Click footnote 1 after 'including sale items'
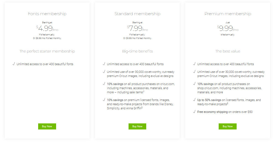The height and width of the screenshot is (143, 277). point(144,91)
